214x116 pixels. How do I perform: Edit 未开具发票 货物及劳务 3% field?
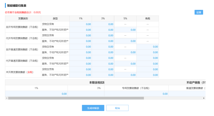pos(103,69)
